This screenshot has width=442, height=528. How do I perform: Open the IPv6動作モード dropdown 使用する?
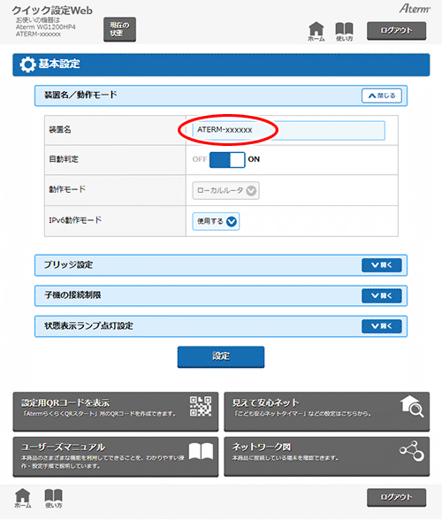(216, 221)
